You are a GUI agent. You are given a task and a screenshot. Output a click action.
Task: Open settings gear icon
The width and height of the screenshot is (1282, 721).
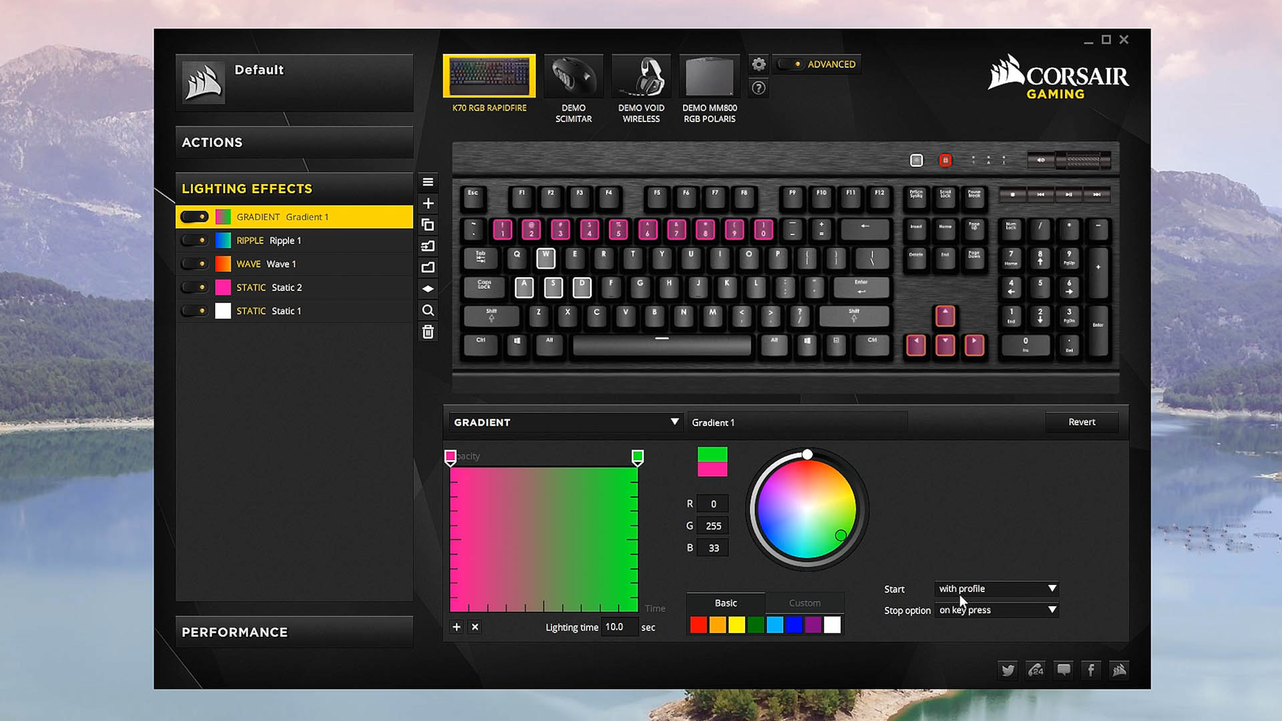[x=759, y=64]
